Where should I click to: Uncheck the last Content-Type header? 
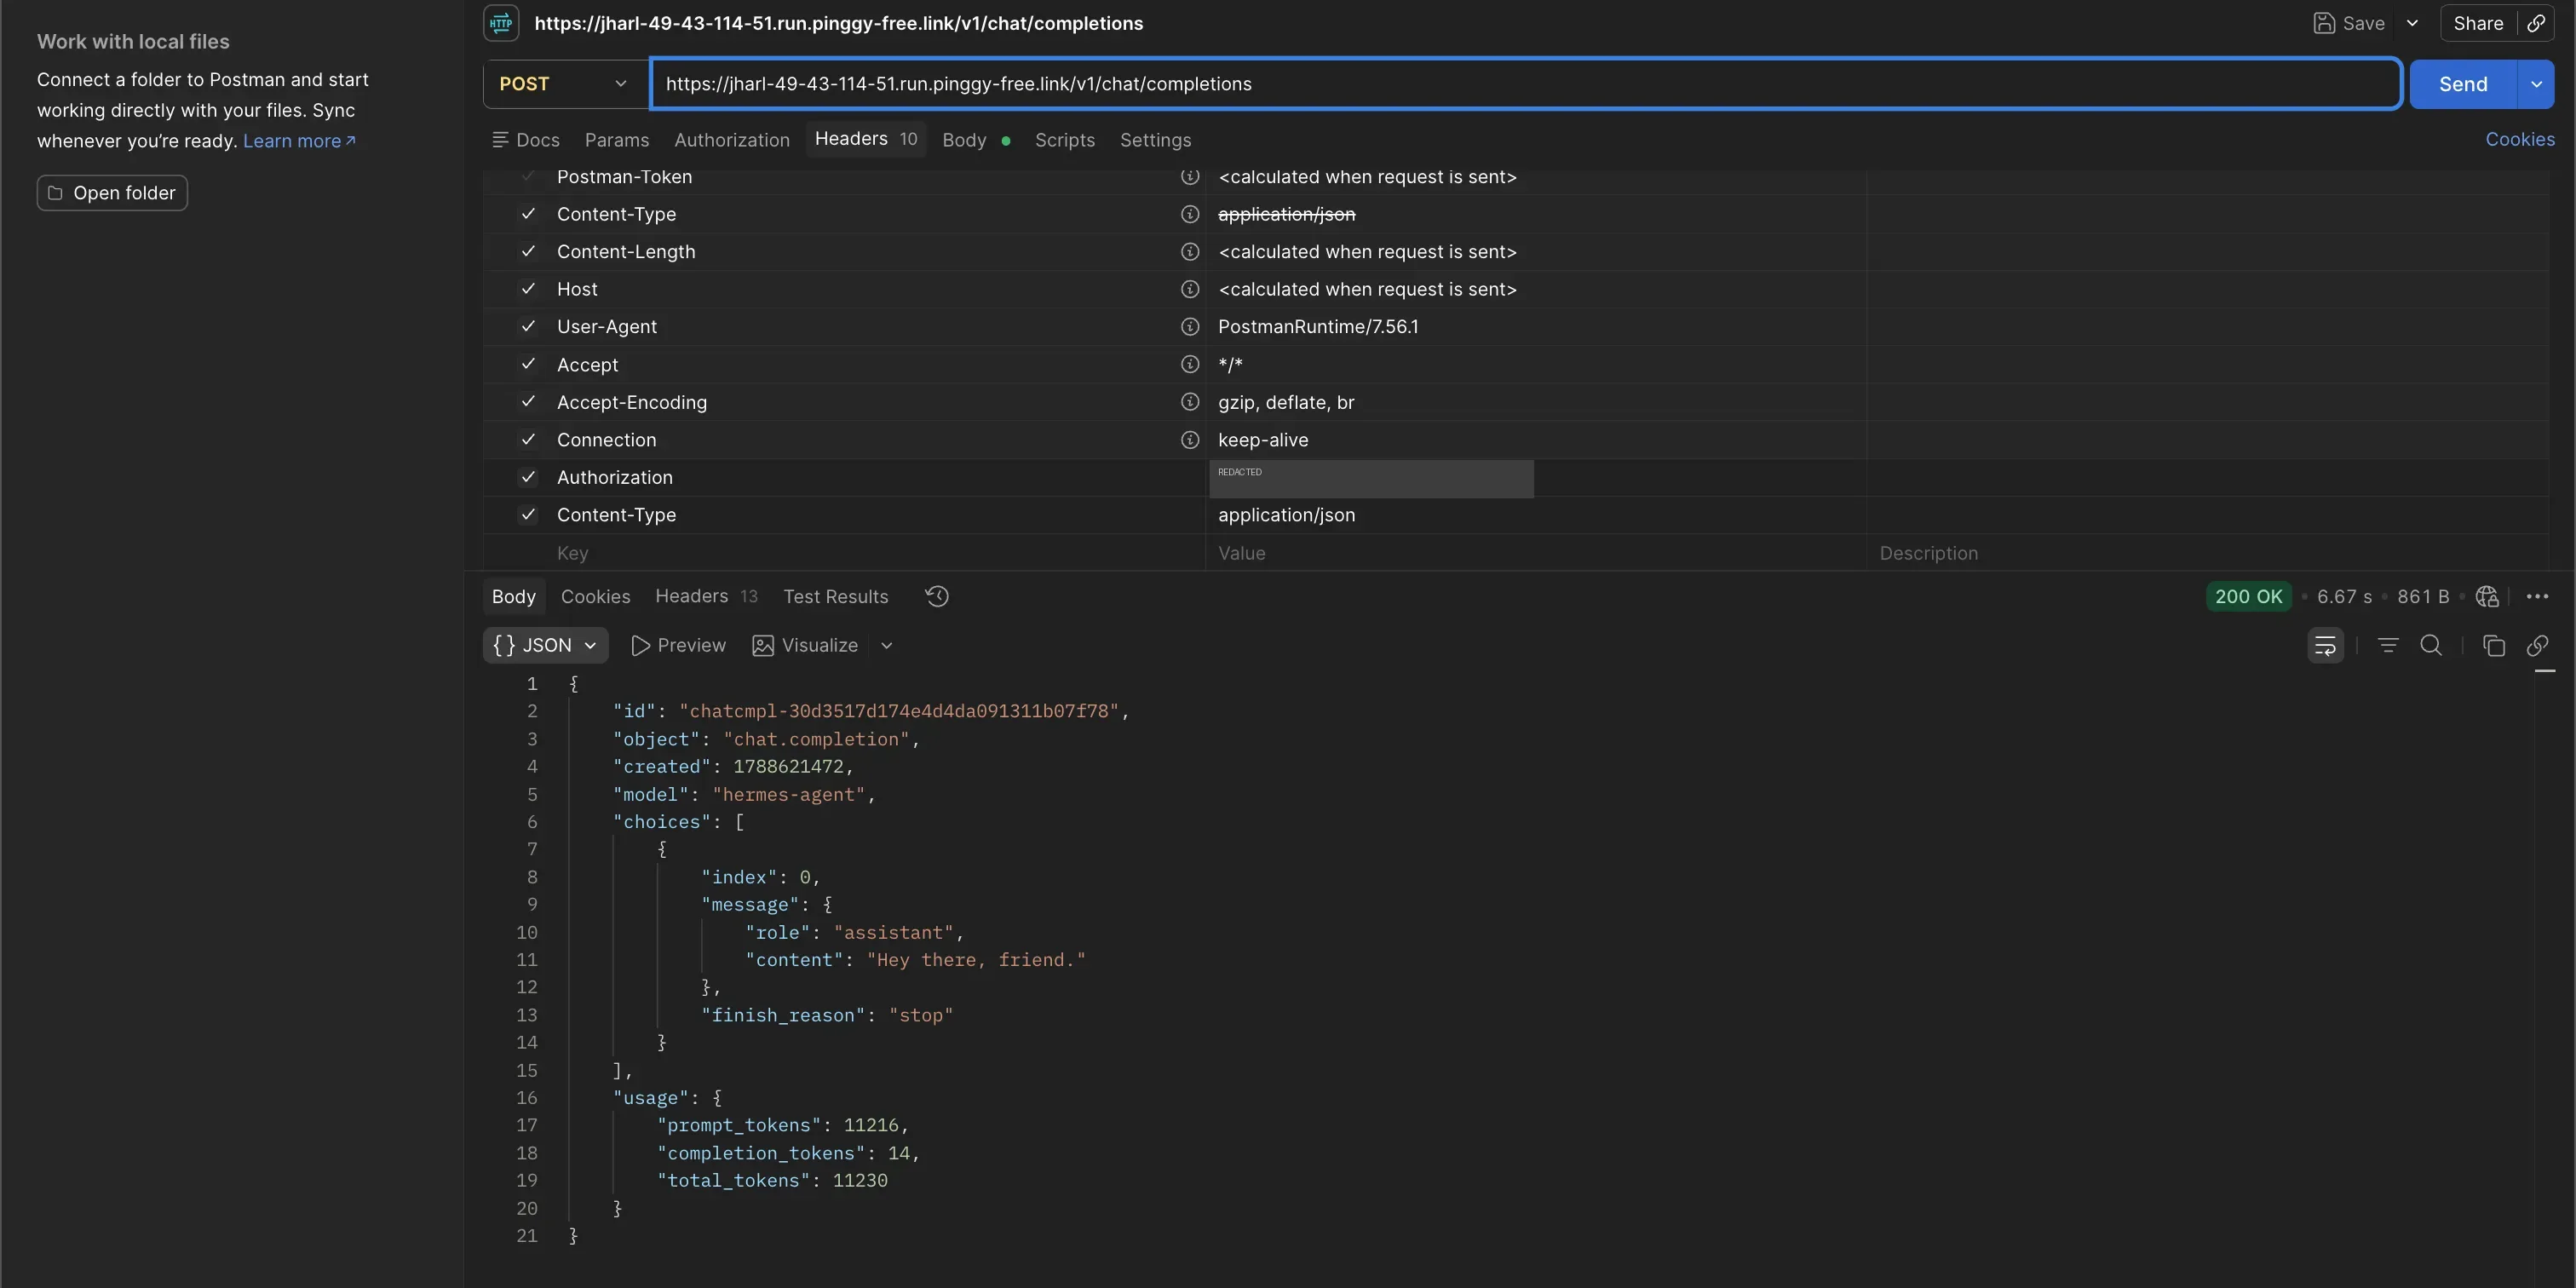click(x=528, y=515)
